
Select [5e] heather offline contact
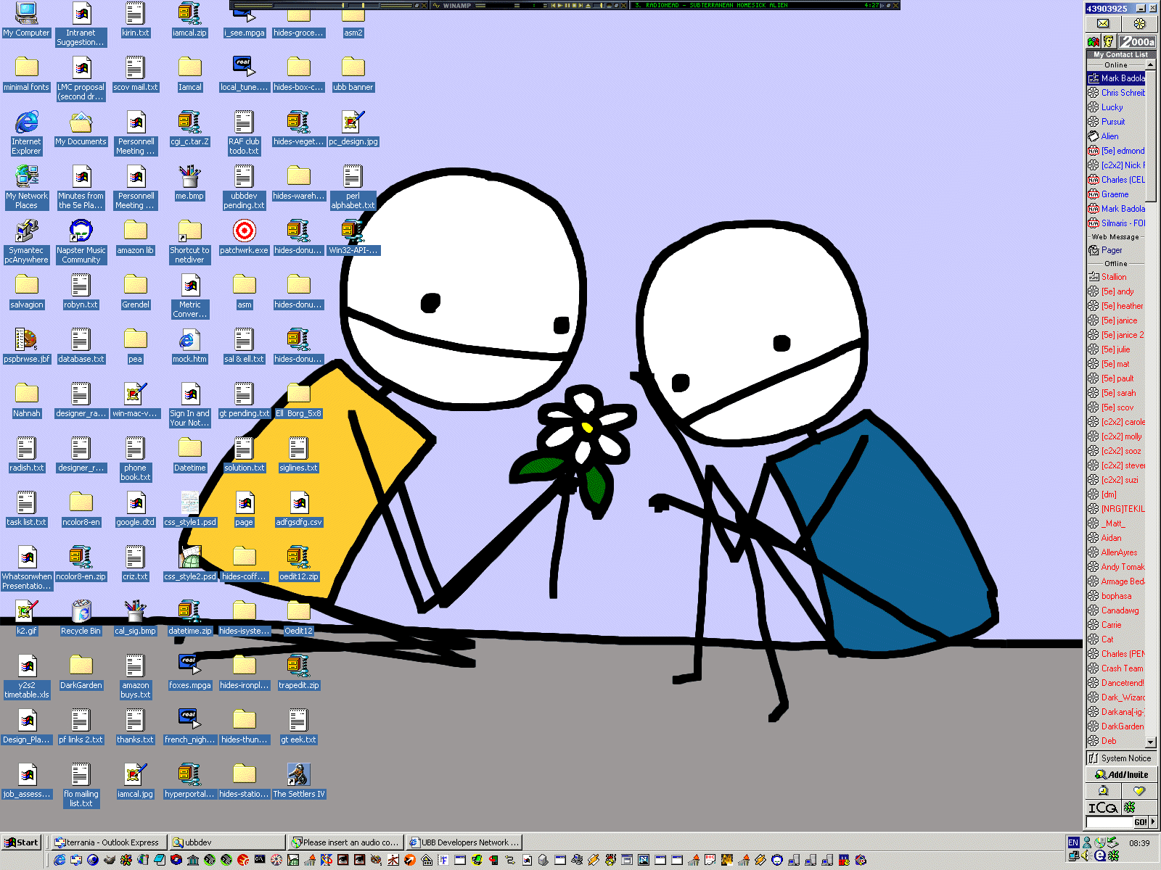coord(1116,306)
